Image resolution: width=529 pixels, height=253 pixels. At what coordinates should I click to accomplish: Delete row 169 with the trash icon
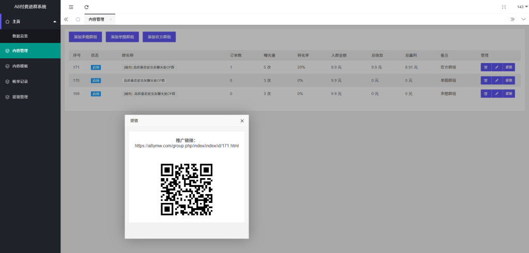(x=486, y=93)
